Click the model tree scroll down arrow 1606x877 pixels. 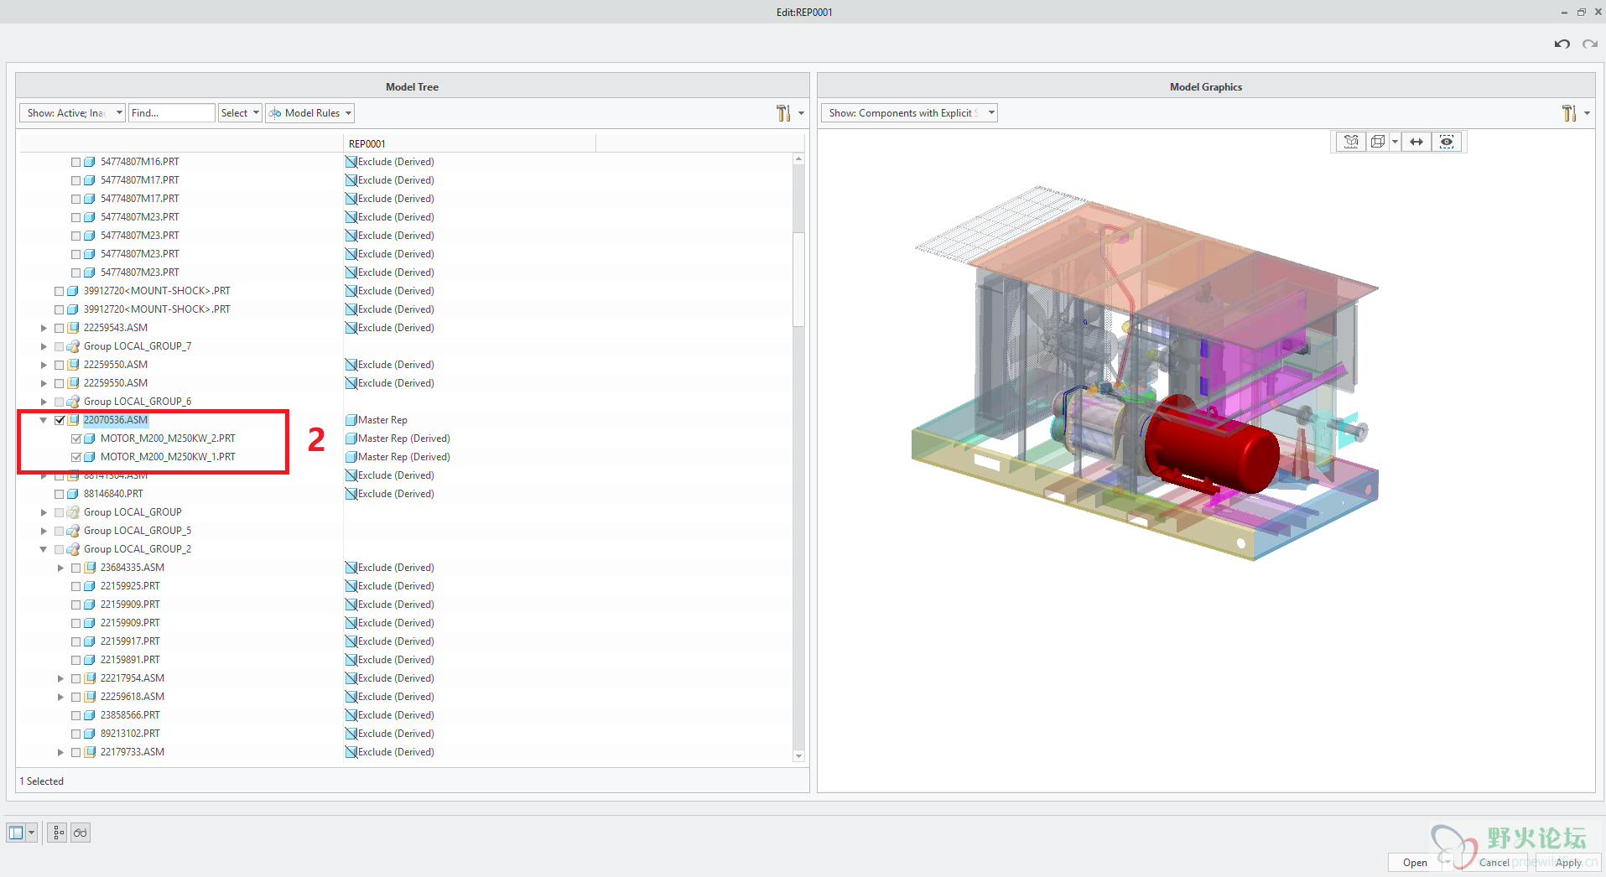pos(798,756)
